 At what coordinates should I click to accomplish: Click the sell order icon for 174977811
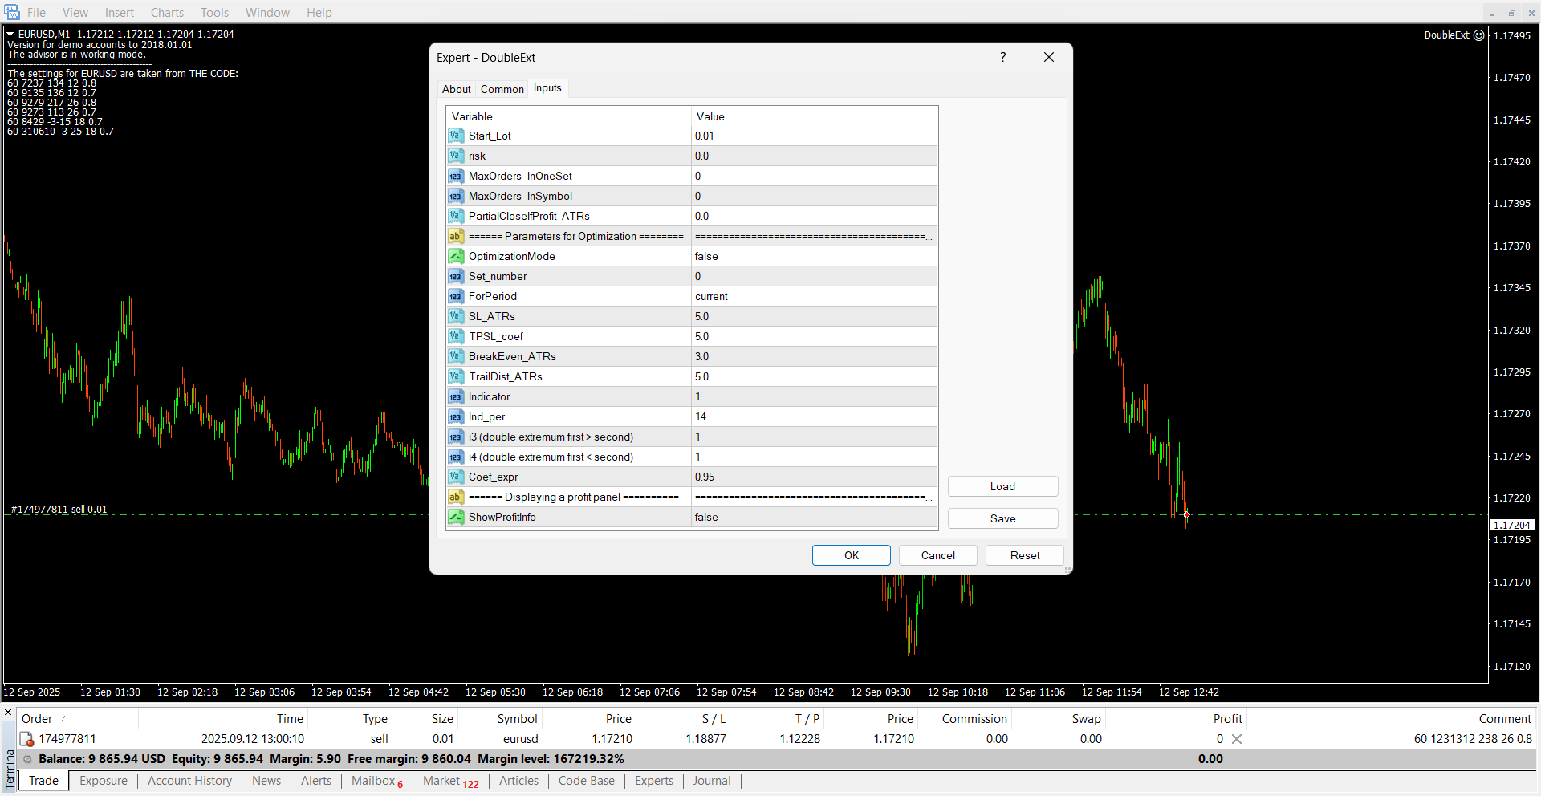(26, 739)
